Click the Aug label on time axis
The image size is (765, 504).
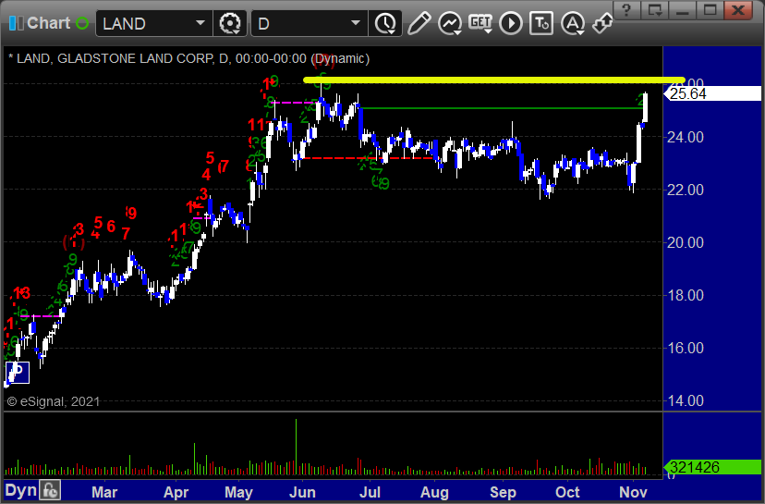(434, 492)
